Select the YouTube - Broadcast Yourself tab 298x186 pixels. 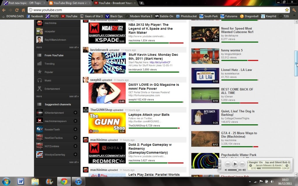coord(115,3)
